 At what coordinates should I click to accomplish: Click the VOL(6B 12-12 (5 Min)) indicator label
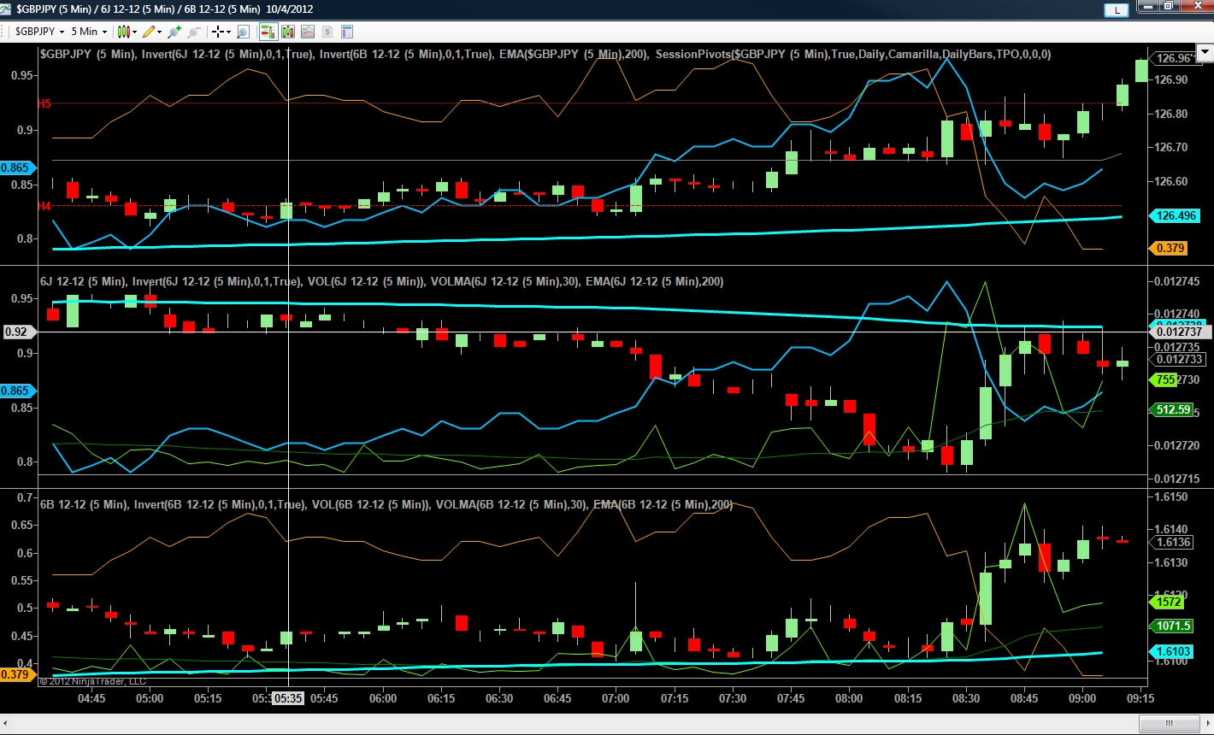pos(368,505)
